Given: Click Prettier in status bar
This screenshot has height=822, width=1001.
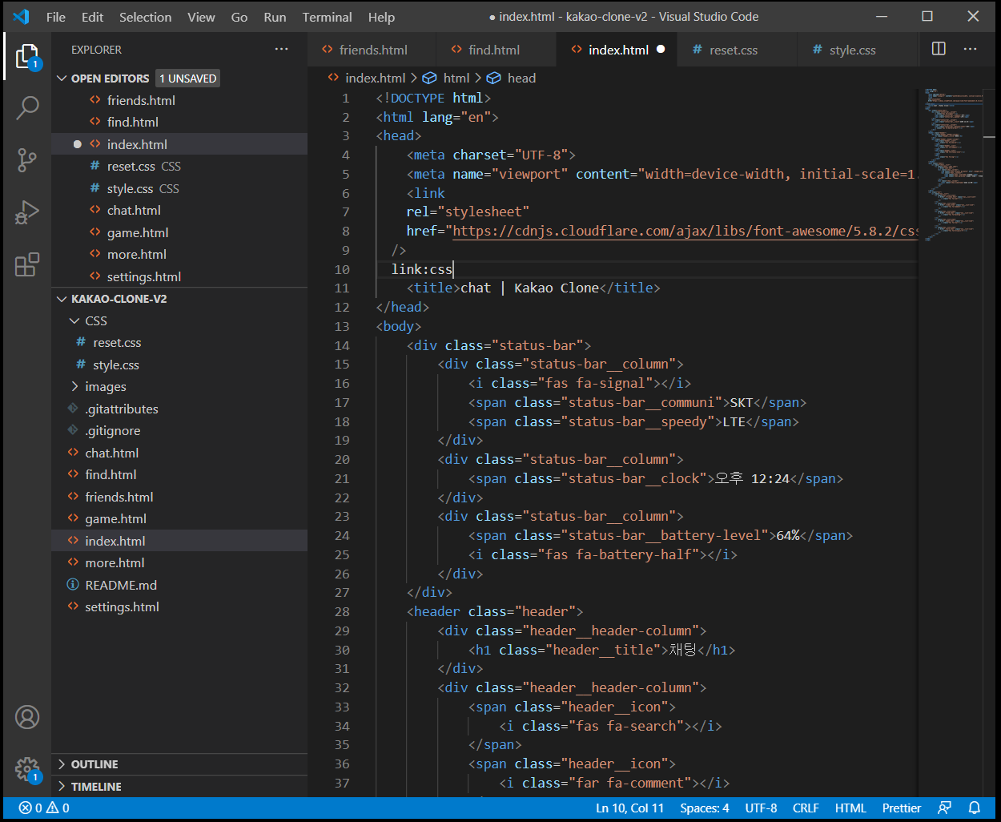Looking at the screenshot, I should tap(902, 808).
